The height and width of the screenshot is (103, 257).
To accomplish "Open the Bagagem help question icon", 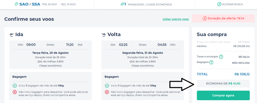I will 211,62.
